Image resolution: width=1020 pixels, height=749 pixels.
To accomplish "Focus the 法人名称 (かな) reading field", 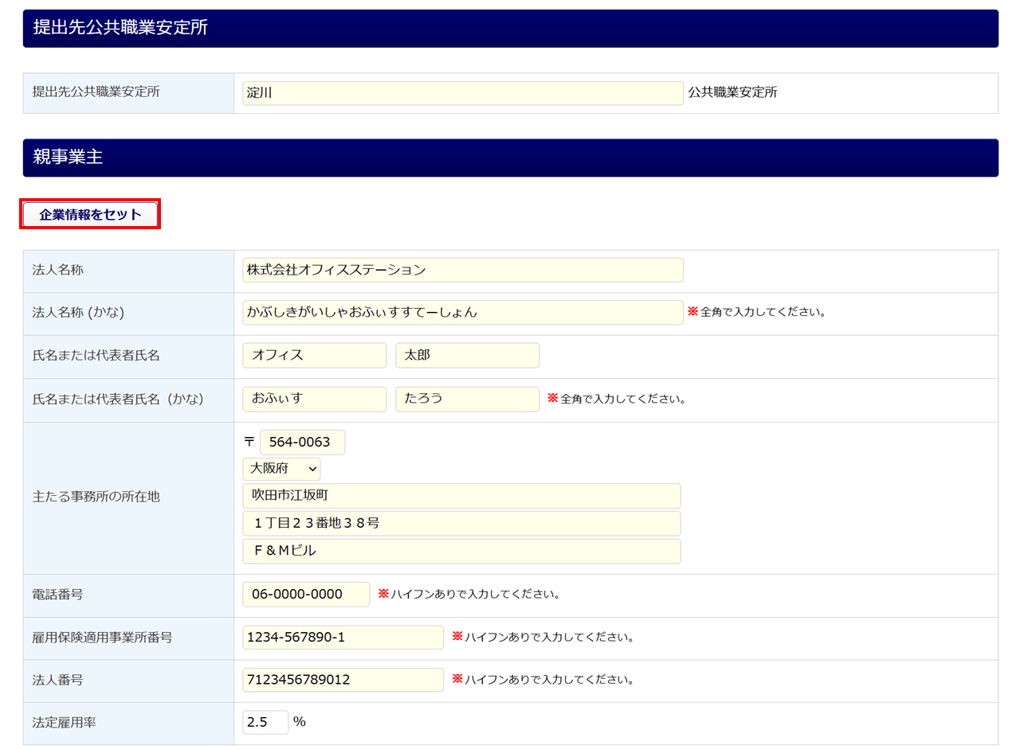I will (x=462, y=313).
